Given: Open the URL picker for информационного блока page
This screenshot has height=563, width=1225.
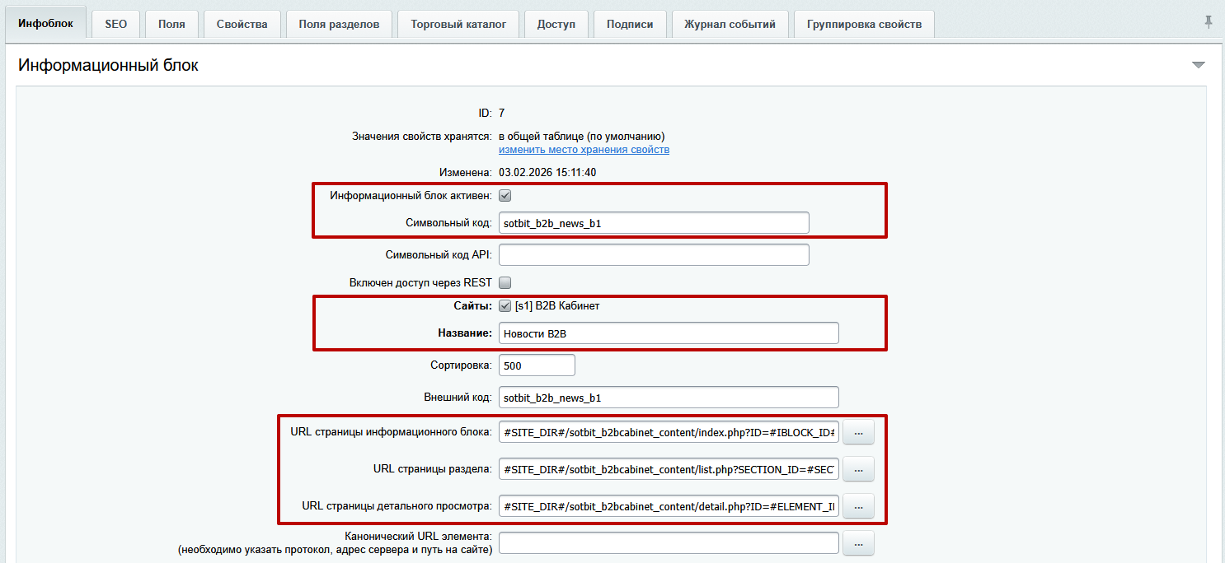Looking at the screenshot, I should (857, 431).
